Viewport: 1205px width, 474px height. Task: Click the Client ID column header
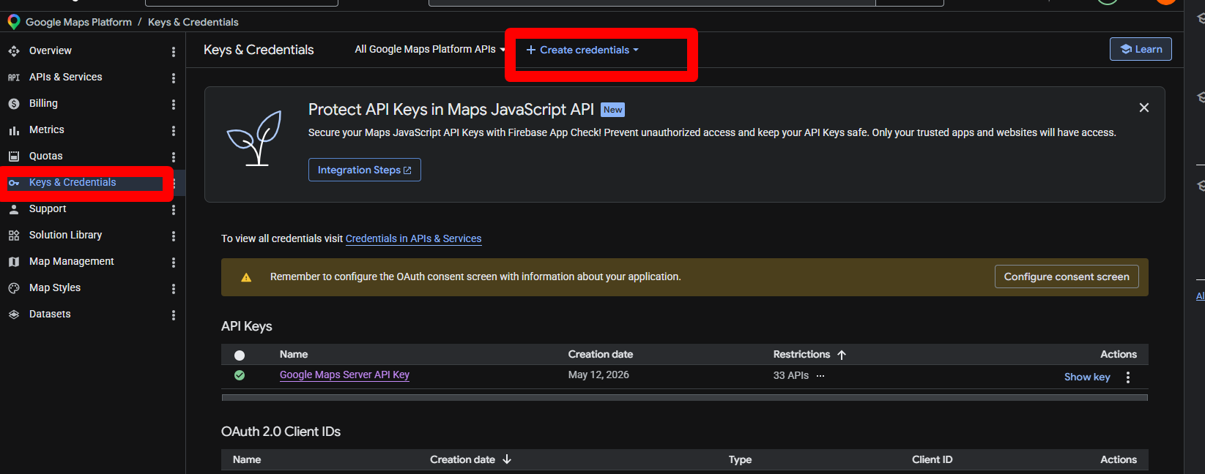[x=933, y=459]
